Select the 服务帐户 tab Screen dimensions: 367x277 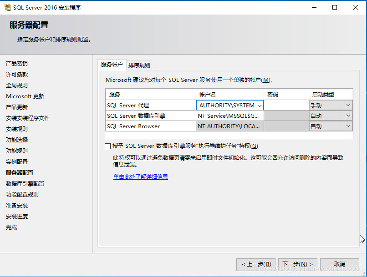point(112,65)
